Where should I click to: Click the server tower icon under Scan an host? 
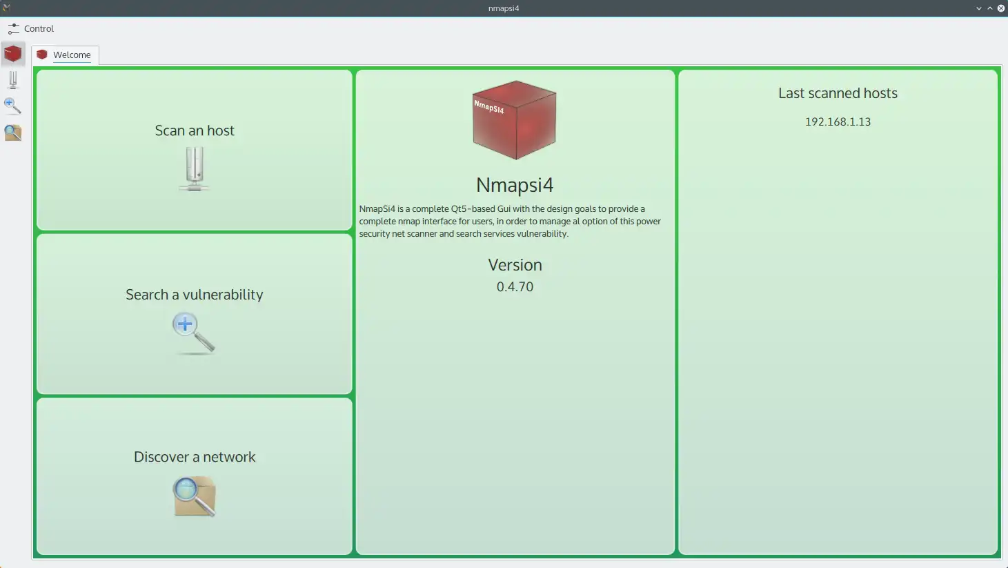click(x=195, y=169)
